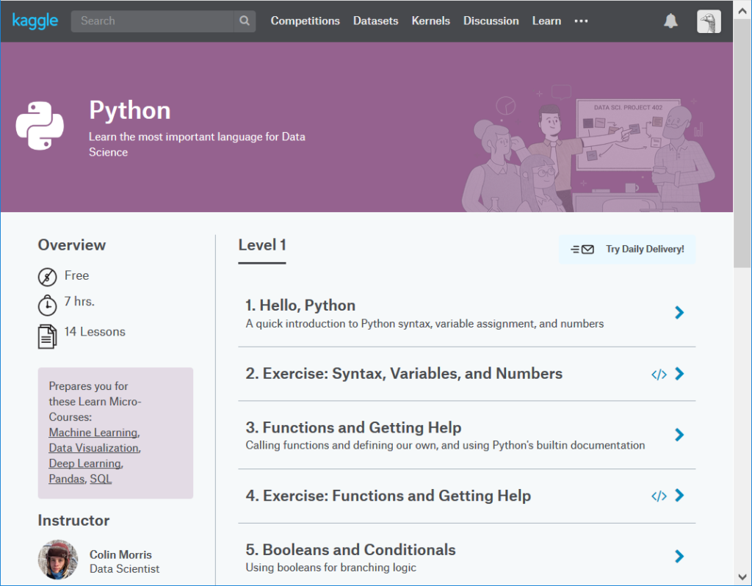
Task: Click the Instructor heading
Action: 73,521
